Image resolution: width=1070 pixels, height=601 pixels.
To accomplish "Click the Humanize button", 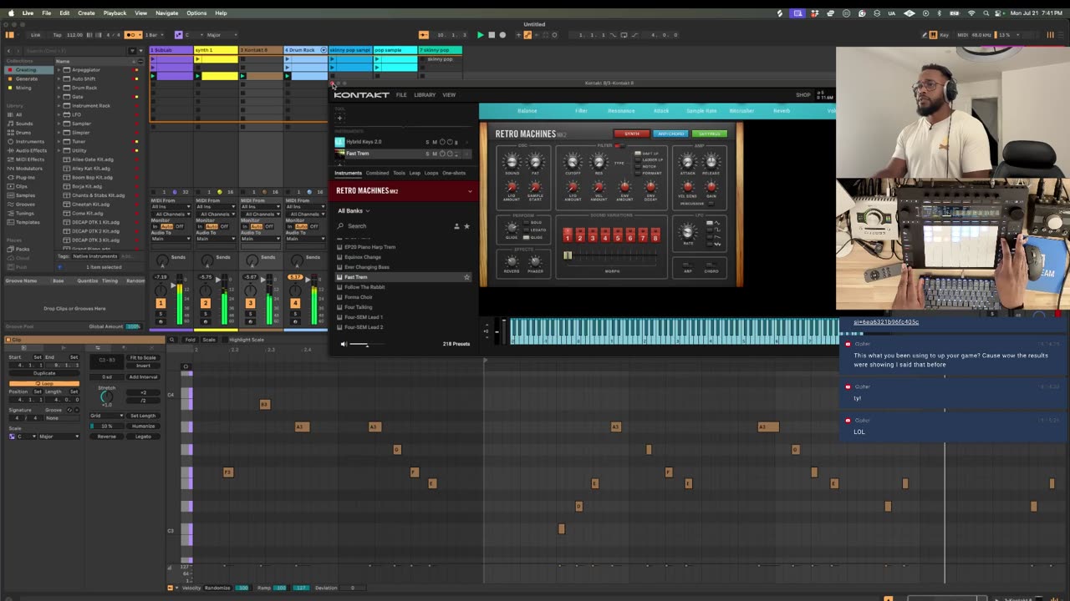I will point(143,426).
